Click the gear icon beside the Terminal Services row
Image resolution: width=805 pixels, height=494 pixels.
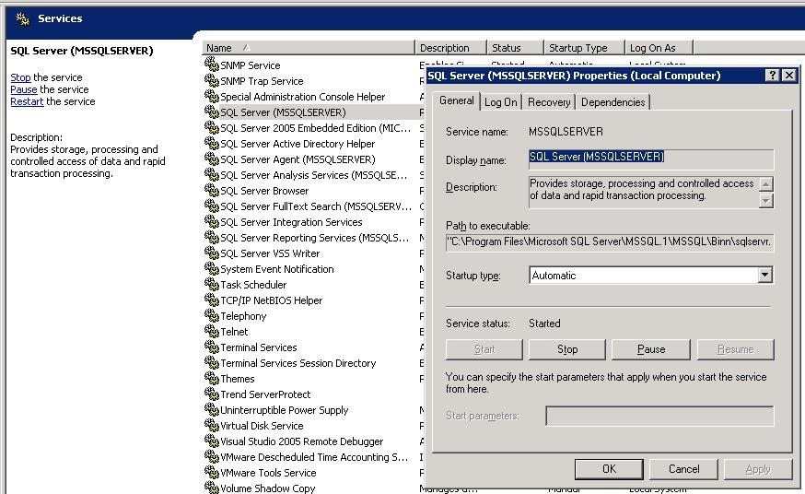click(x=212, y=347)
